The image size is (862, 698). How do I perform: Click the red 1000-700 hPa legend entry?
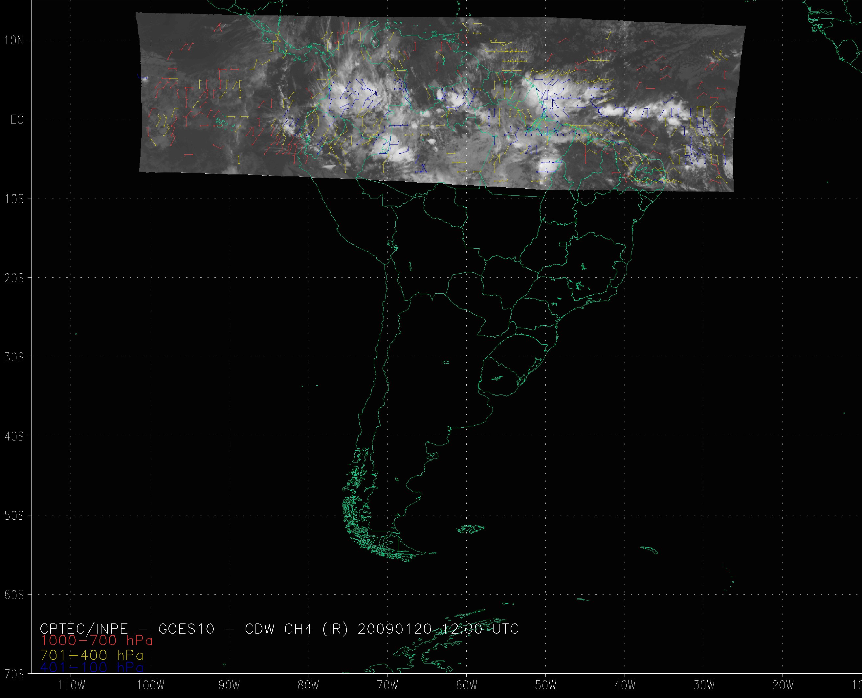pos(97,641)
